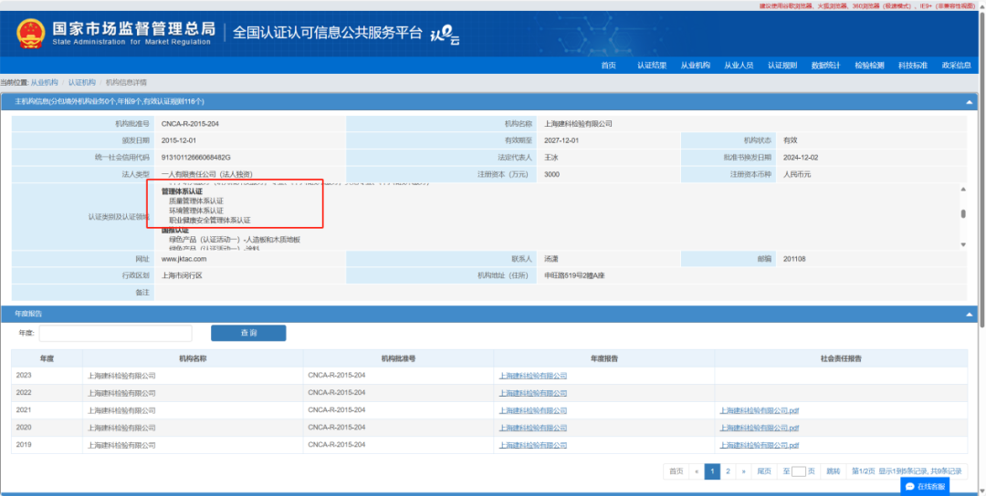Screen dimensions: 986x496
Task: Open the 政采信息 navigation menu
Action: pos(956,66)
